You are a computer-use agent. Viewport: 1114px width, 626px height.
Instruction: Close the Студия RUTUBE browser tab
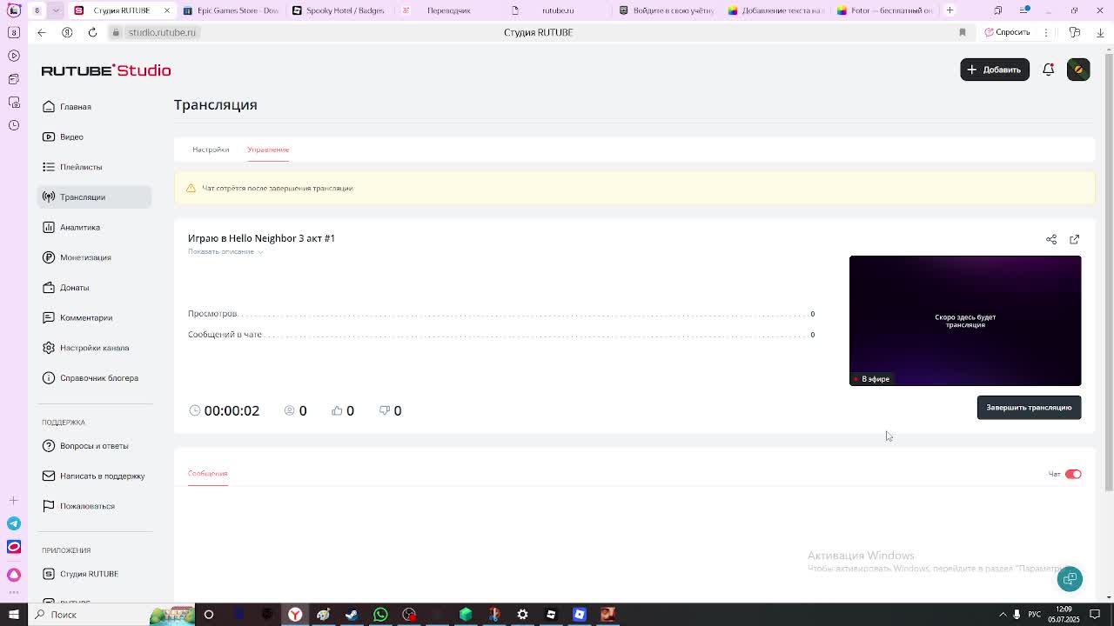(167, 10)
